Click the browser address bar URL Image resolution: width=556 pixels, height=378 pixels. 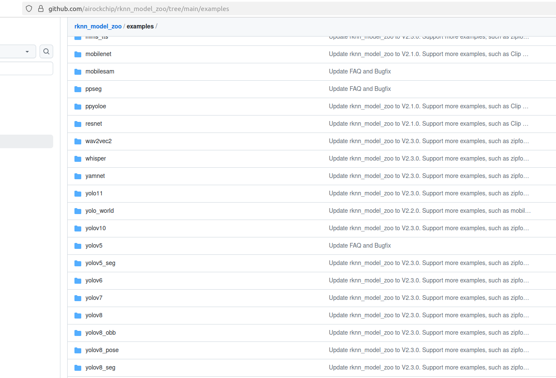(x=139, y=8)
